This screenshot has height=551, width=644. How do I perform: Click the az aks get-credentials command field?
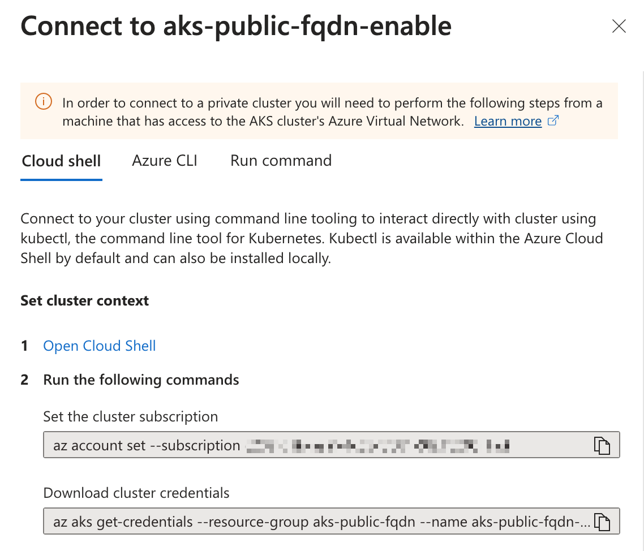click(x=317, y=522)
